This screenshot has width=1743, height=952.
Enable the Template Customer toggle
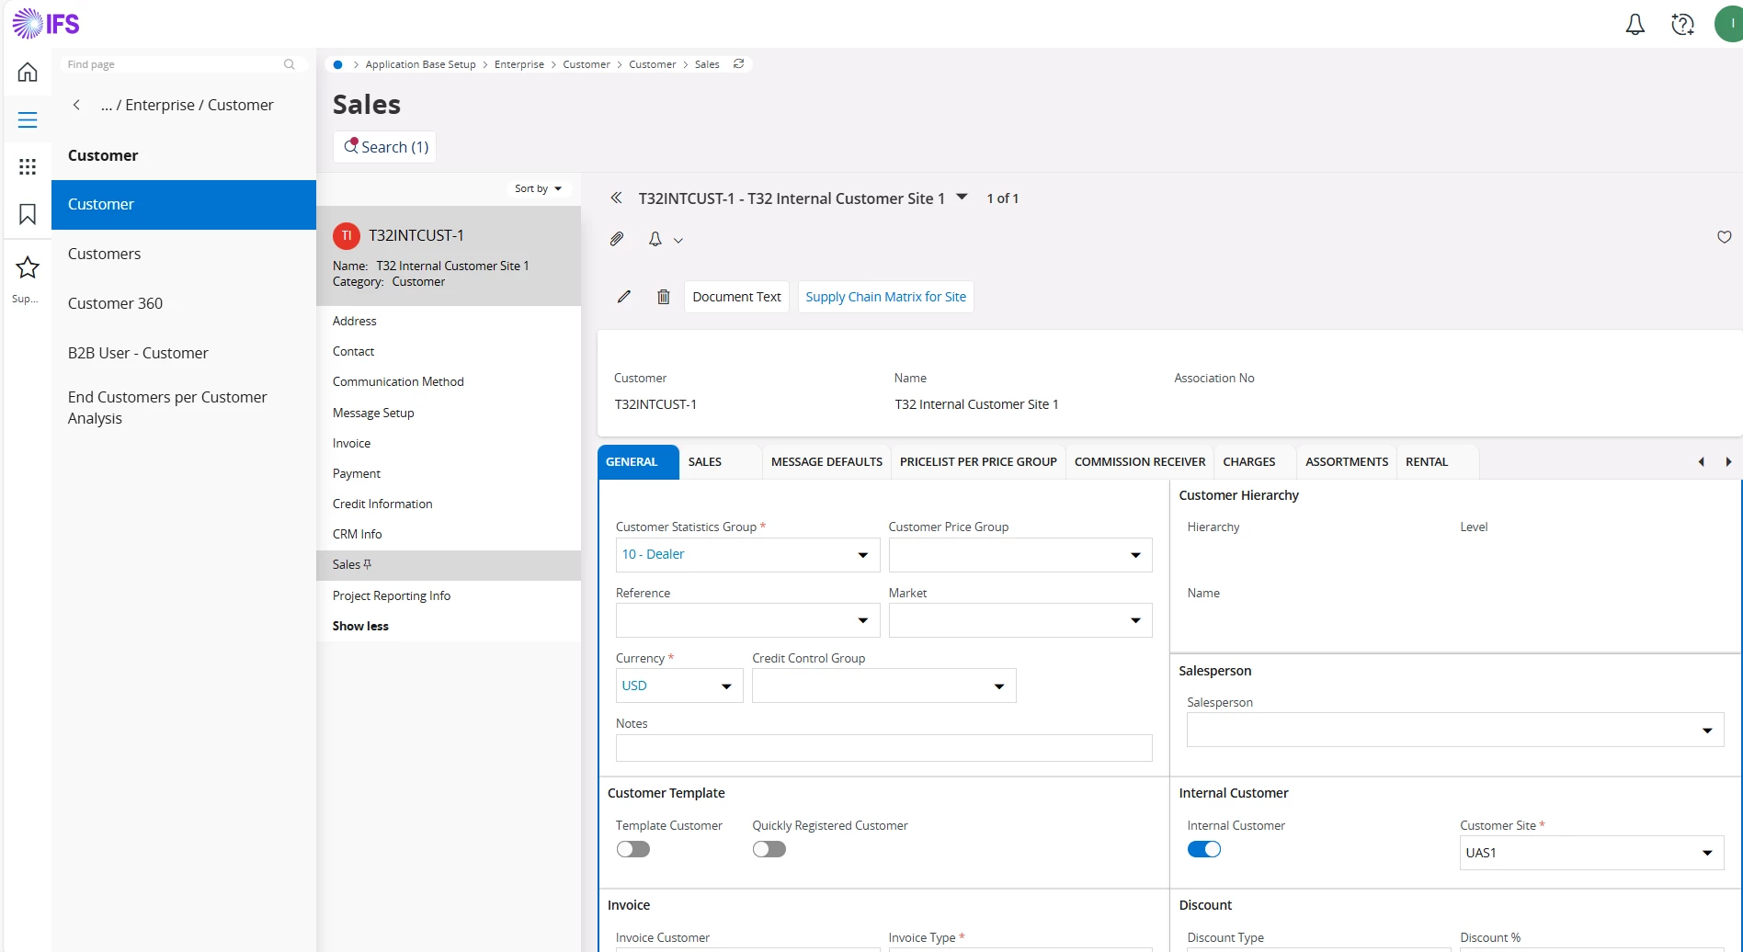(632, 849)
